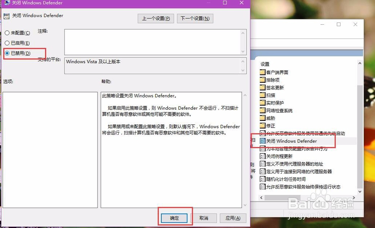375x228 pixels.
Task: Select 关闭 Windows Defender text in settings list
Action: click(x=291, y=141)
